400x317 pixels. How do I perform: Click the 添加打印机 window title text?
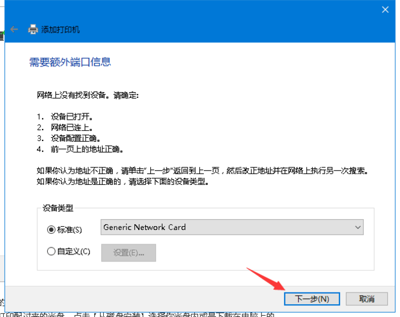click(61, 30)
